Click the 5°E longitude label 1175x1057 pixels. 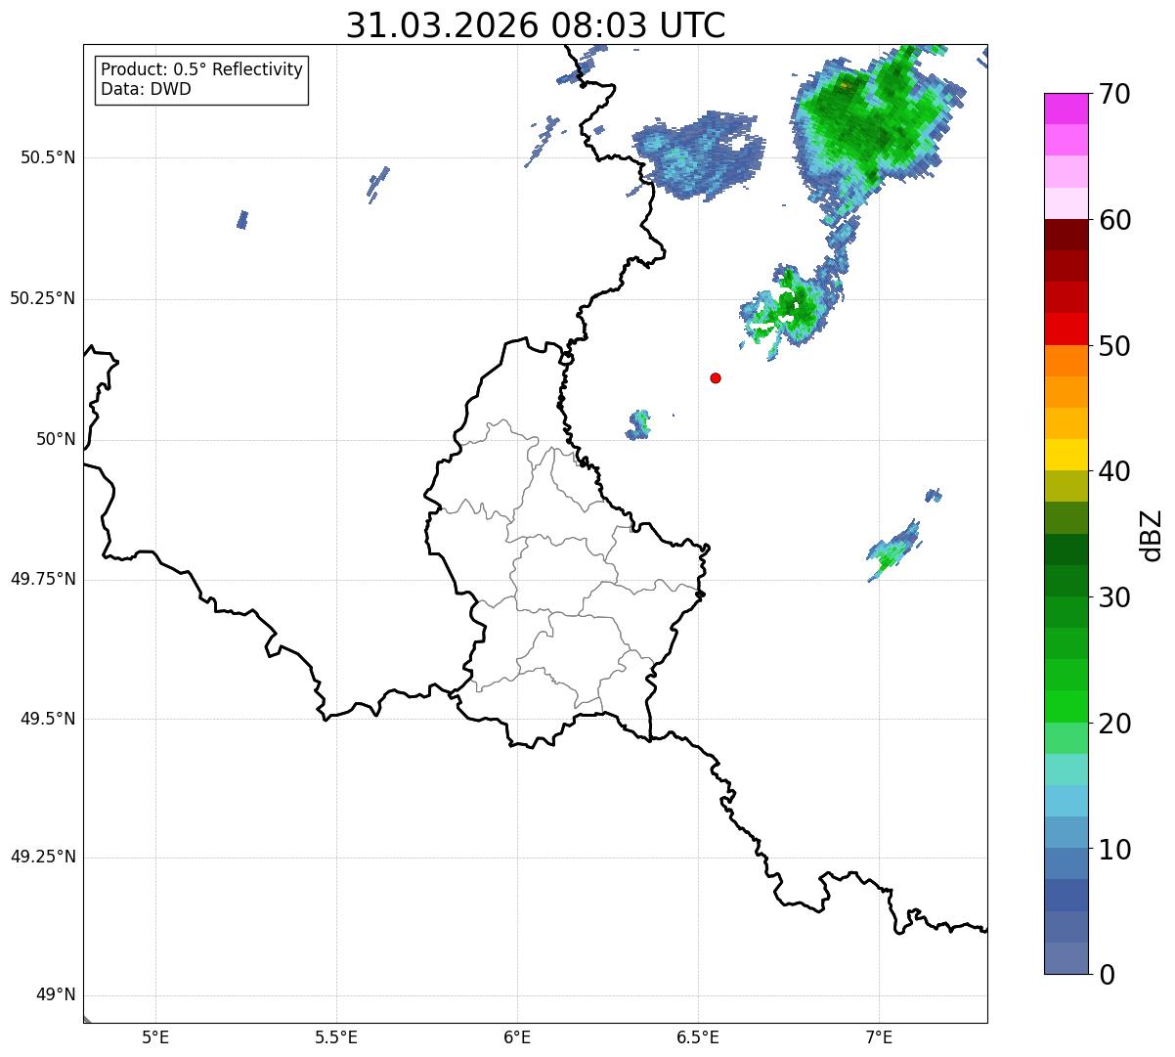(x=155, y=1036)
